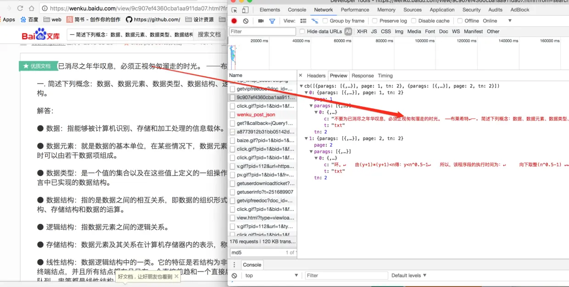569x287 pixels.
Task: Open the console context 'top' dropdown
Action: click(271, 276)
